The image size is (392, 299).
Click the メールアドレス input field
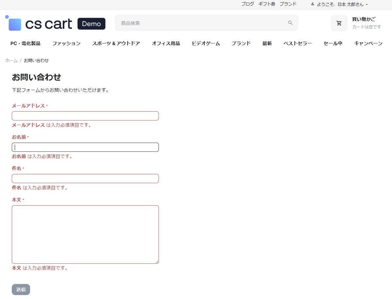click(85, 116)
